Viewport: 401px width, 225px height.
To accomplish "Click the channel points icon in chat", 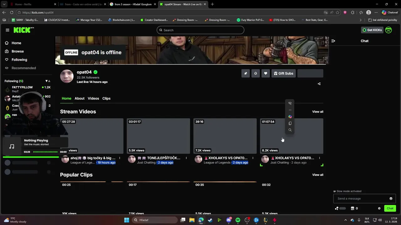I will (337, 208).
